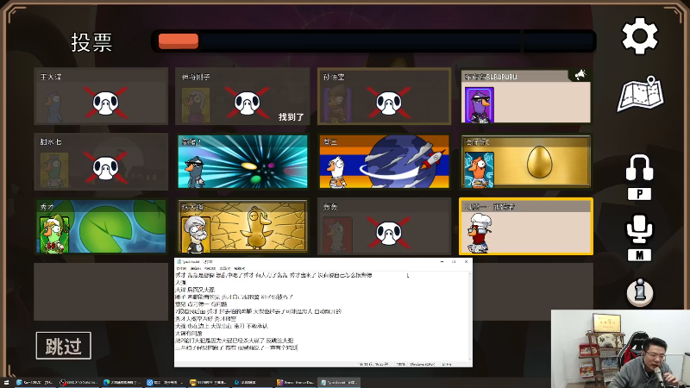Image resolution: width=690 pixels, height=388 pixels.
Task: Vote for player with warp-speed banner card
Action: (x=242, y=161)
